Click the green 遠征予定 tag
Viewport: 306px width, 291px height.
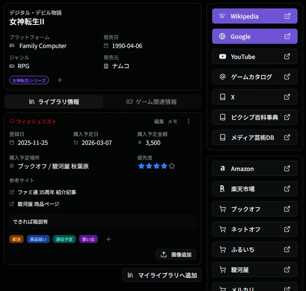[64, 239]
